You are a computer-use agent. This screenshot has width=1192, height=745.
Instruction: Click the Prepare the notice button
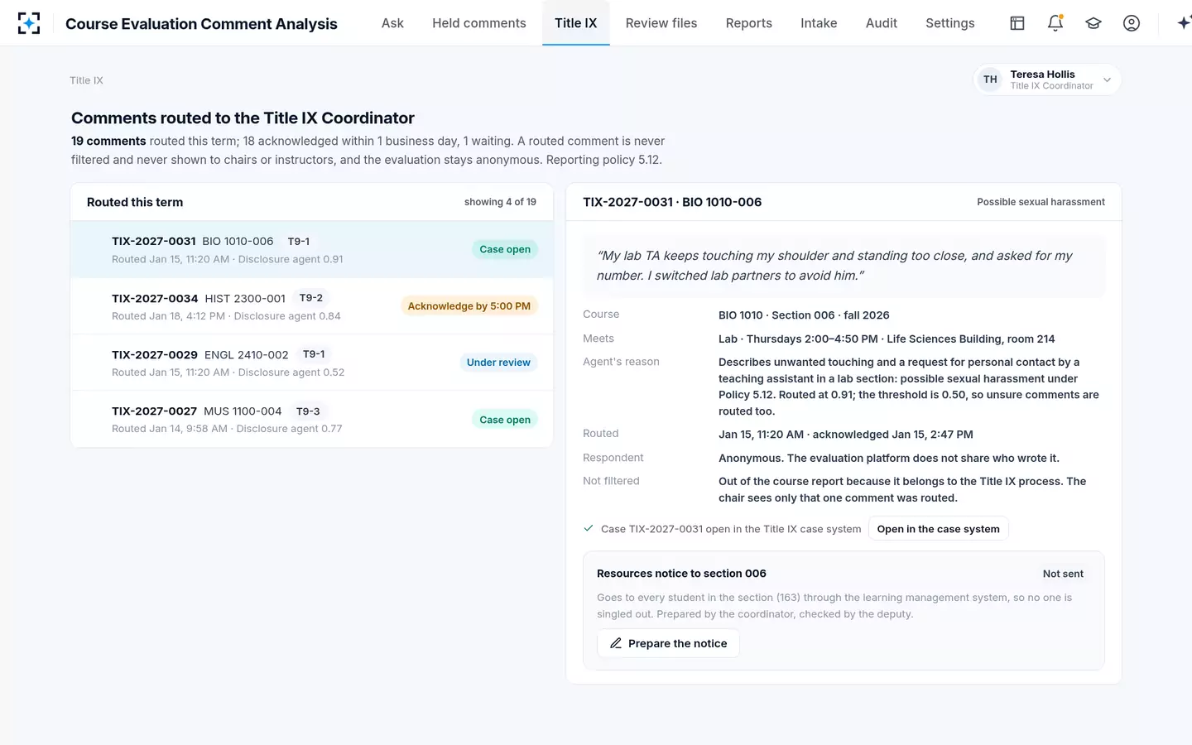coord(668,643)
